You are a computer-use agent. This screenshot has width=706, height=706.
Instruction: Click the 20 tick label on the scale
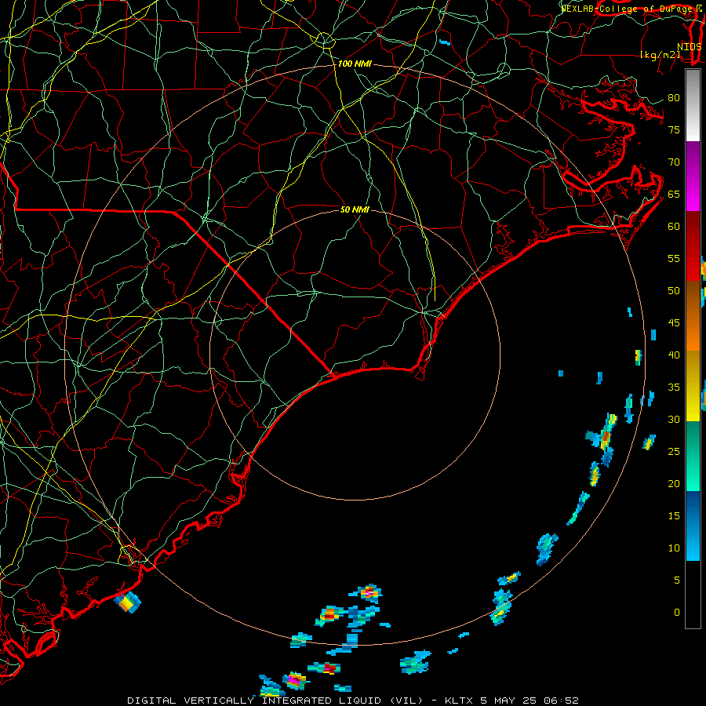(x=674, y=484)
